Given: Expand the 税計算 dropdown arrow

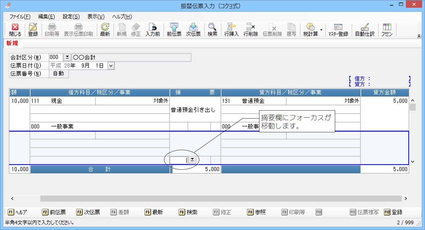Looking at the screenshot, I should [x=321, y=30].
